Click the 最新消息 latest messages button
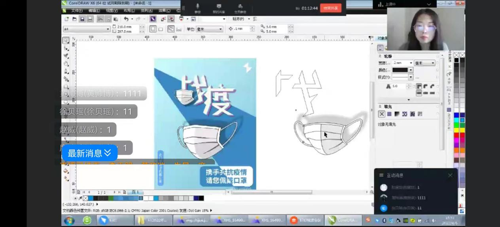Screen dimensions: 500x227 click(89, 153)
